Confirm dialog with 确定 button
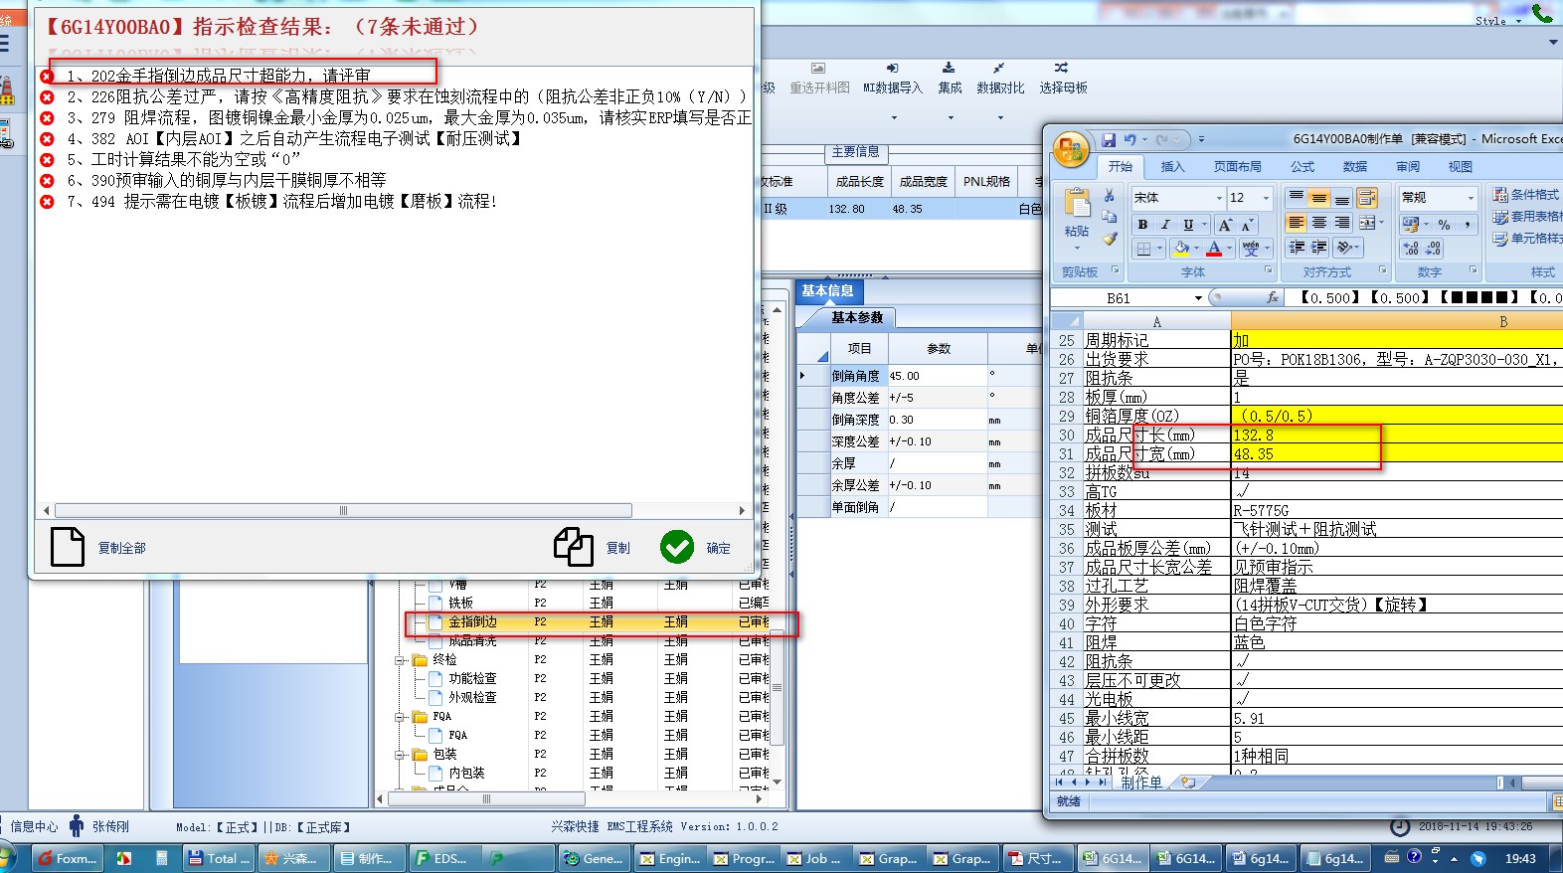 pyautogui.click(x=696, y=547)
